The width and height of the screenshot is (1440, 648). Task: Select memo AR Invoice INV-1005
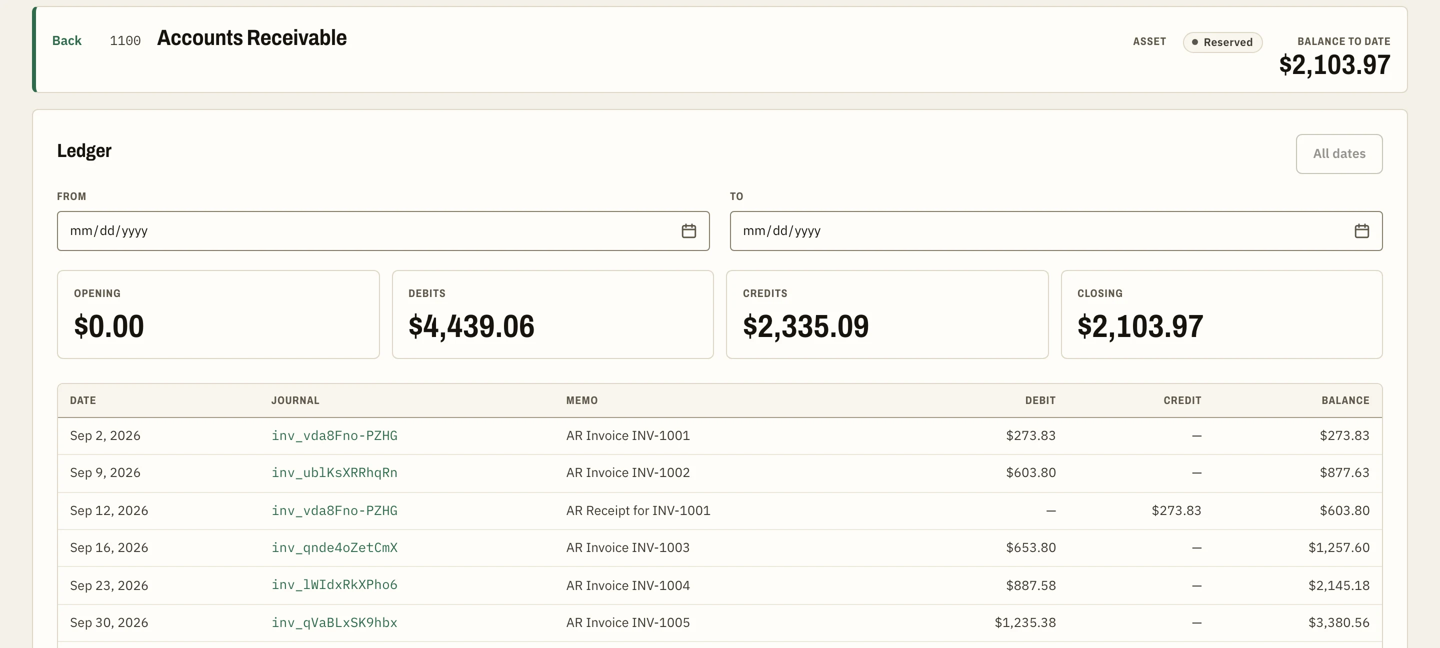coord(628,622)
